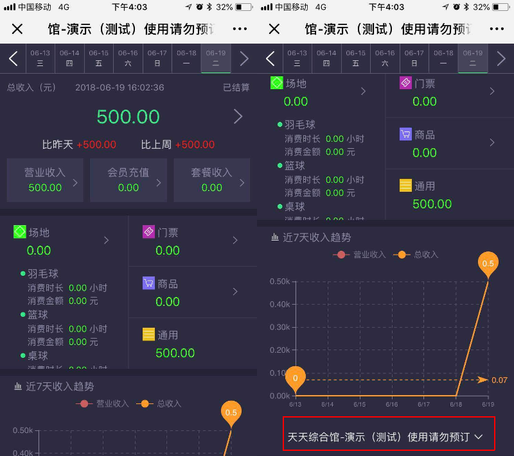This screenshot has height=456, width=514.
Task: Toggle 总收入 legend on right screen chart
Action: 416,255
